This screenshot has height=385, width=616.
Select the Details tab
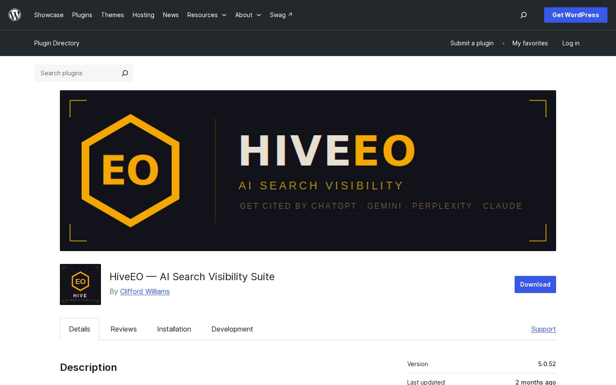click(x=80, y=329)
